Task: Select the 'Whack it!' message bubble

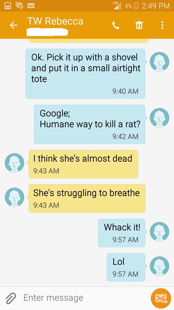Action: pyautogui.click(x=122, y=233)
